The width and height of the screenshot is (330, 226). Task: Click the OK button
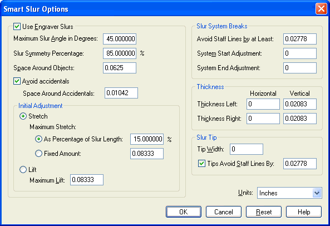point(184,212)
